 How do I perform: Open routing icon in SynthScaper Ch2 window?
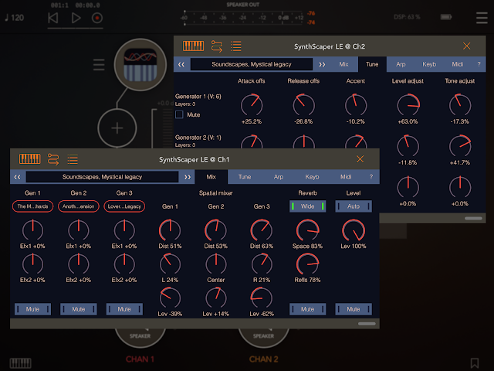point(217,46)
